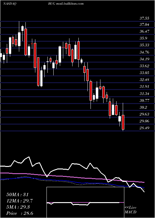This screenshot has height=218, width=155.
Task: Click the 29.06 price axis label
Action: click(144, 121)
